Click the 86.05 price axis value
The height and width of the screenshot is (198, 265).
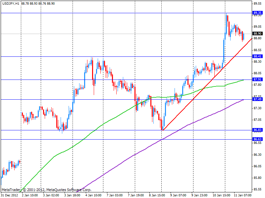[x=257, y=166]
